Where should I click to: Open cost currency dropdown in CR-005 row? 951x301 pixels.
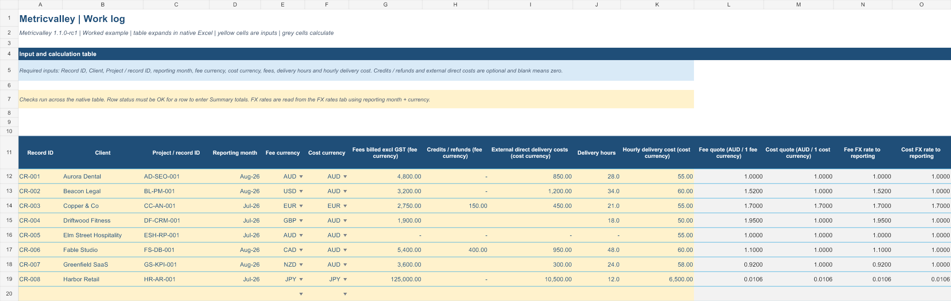(x=345, y=235)
